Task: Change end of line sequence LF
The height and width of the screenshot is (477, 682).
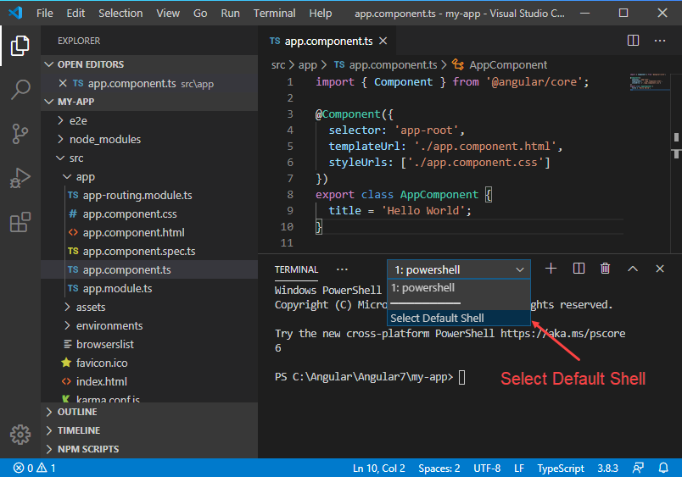Action: pyautogui.click(x=519, y=468)
